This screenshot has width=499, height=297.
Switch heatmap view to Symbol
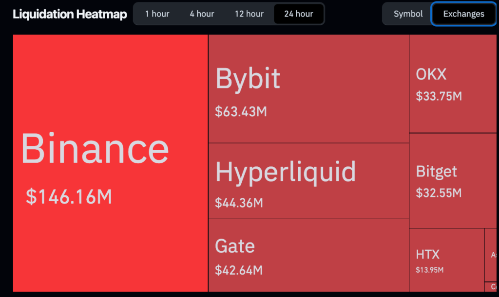click(408, 14)
